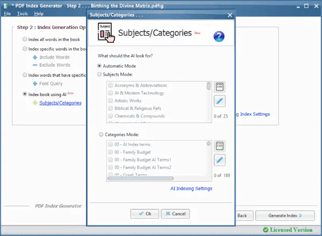Viewport: 322px width, 236px height.
Task: Click the 'Licensed Version' status text
Action: click(291, 230)
